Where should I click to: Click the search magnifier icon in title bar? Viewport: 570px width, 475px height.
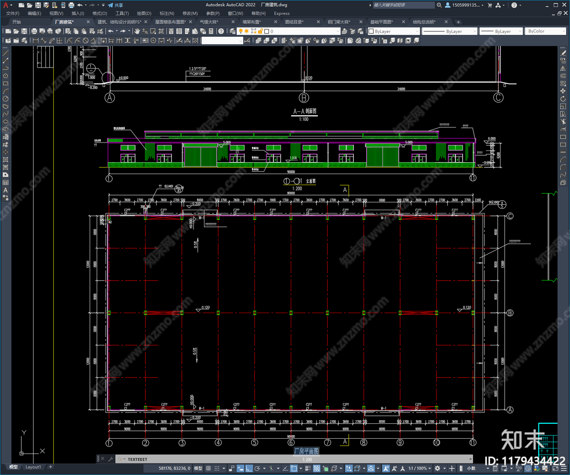439,5
